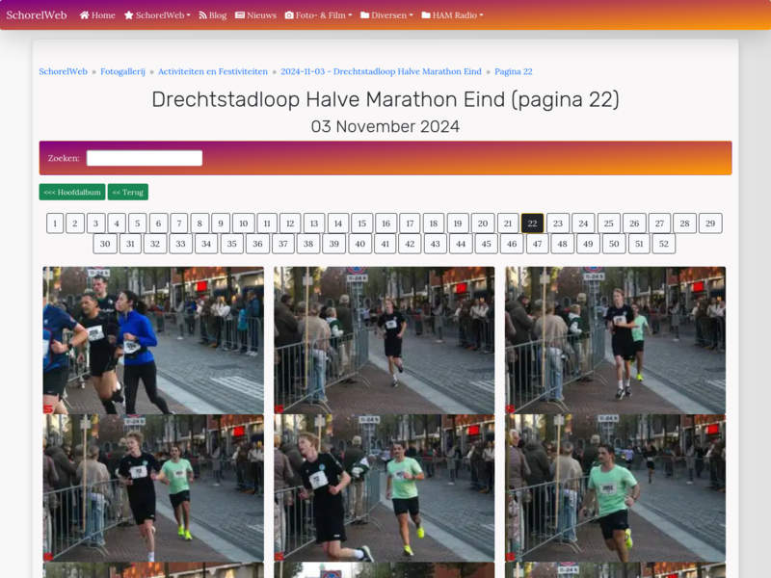Click the folder icon beside HAM Radio
This screenshot has height=578, width=771.
coord(426,15)
